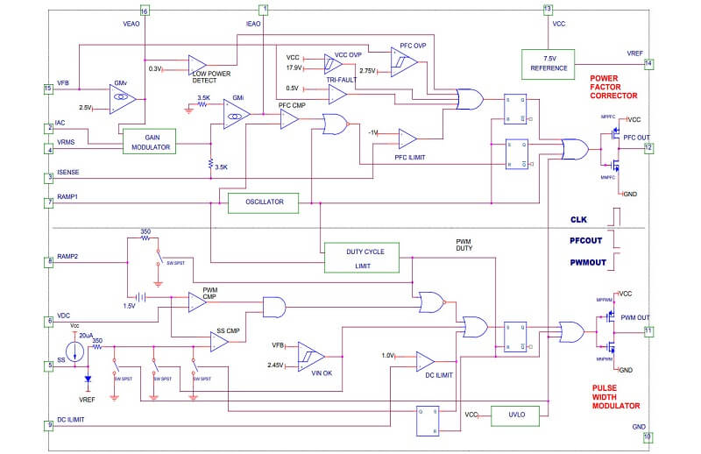The width and height of the screenshot is (701, 454).
Task: Select the PWM CMP comparator triangle
Action: tap(197, 302)
